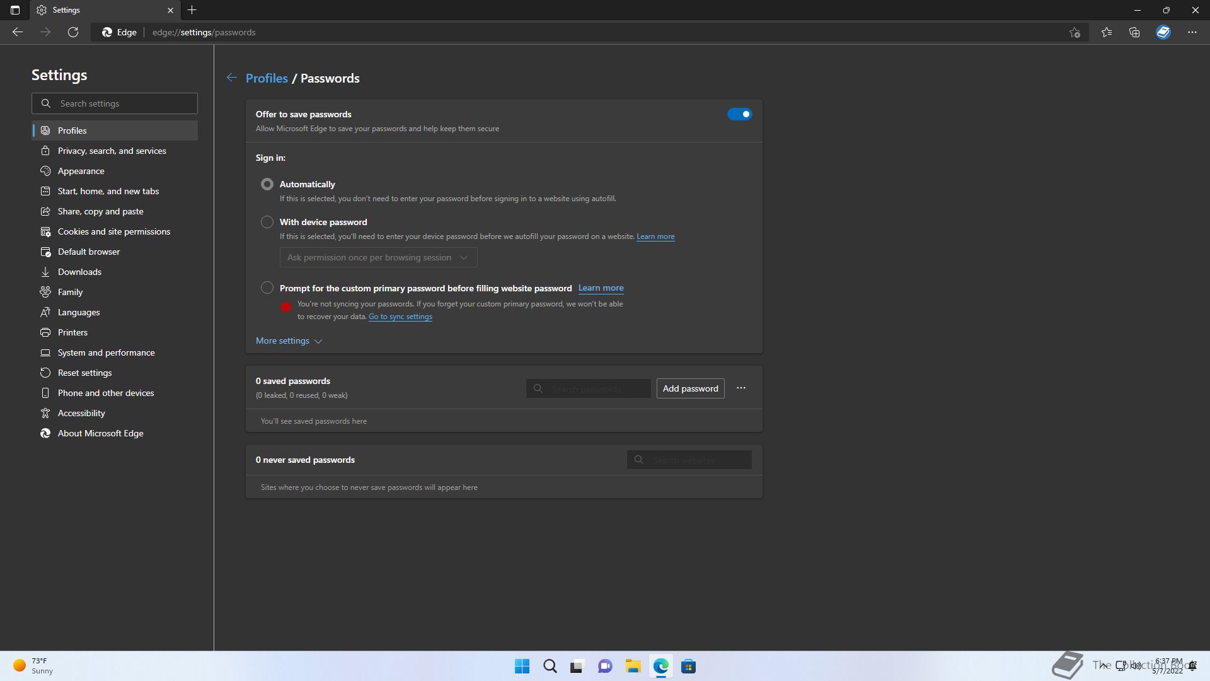The image size is (1210, 681).
Task: Select Default browser settings
Action: point(115,252)
